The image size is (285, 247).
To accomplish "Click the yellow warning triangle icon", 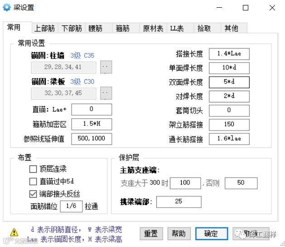I will tap(14, 232).
